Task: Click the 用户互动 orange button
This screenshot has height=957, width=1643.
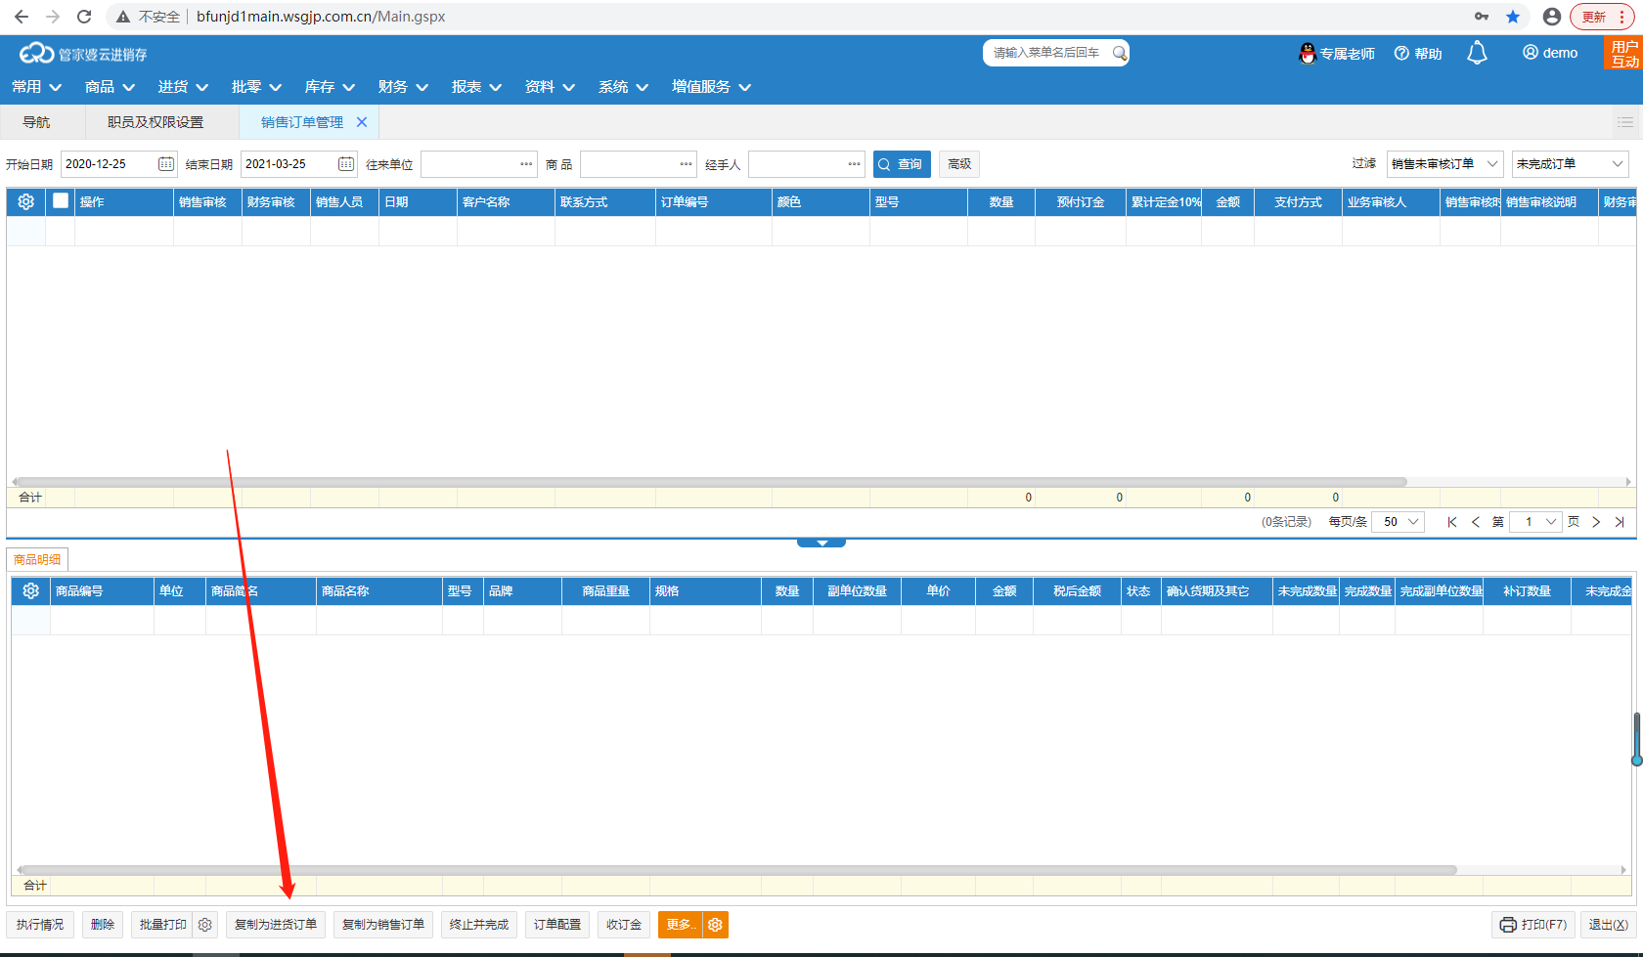Action: (1623, 54)
